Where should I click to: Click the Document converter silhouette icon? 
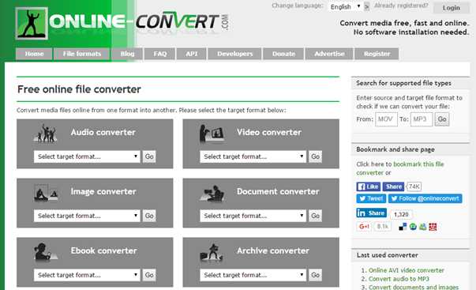click(x=212, y=193)
